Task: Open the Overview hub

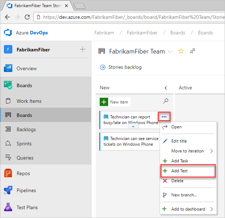Action: coord(46,68)
